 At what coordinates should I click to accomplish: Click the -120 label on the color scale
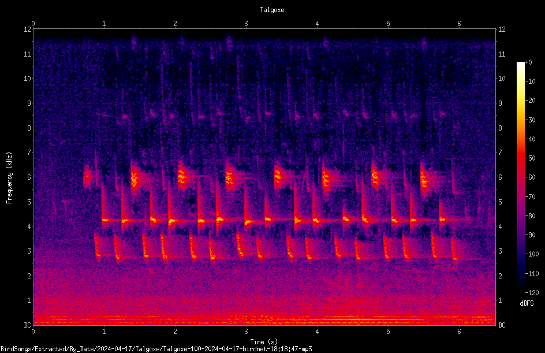click(532, 292)
